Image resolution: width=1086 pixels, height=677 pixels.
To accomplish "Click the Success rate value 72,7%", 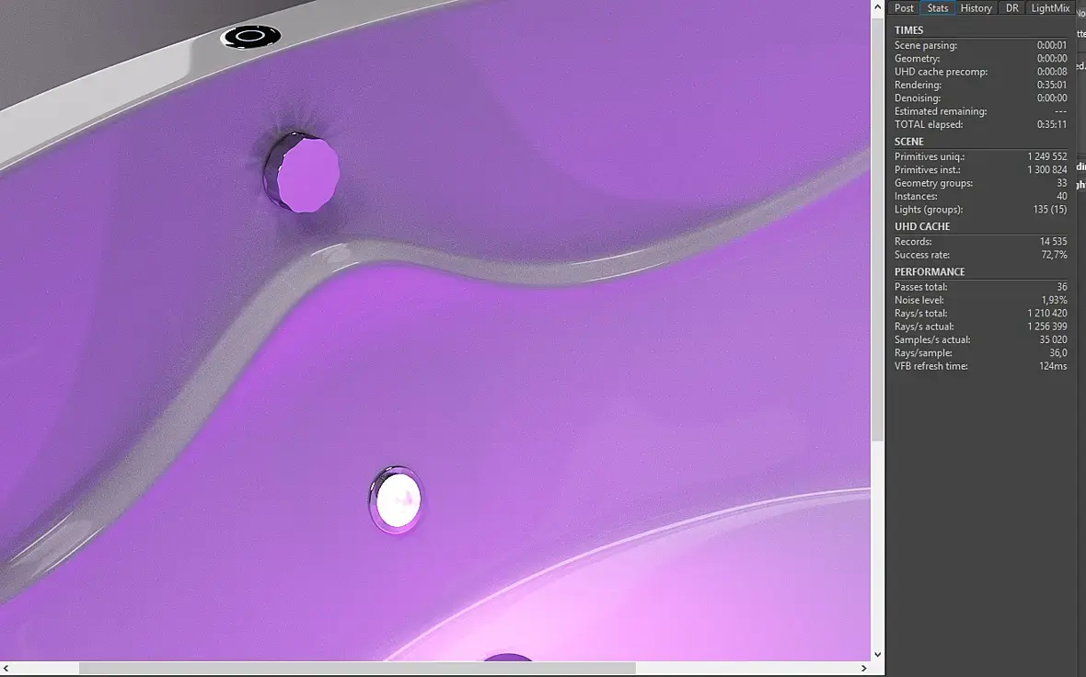I will [1054, 255].
